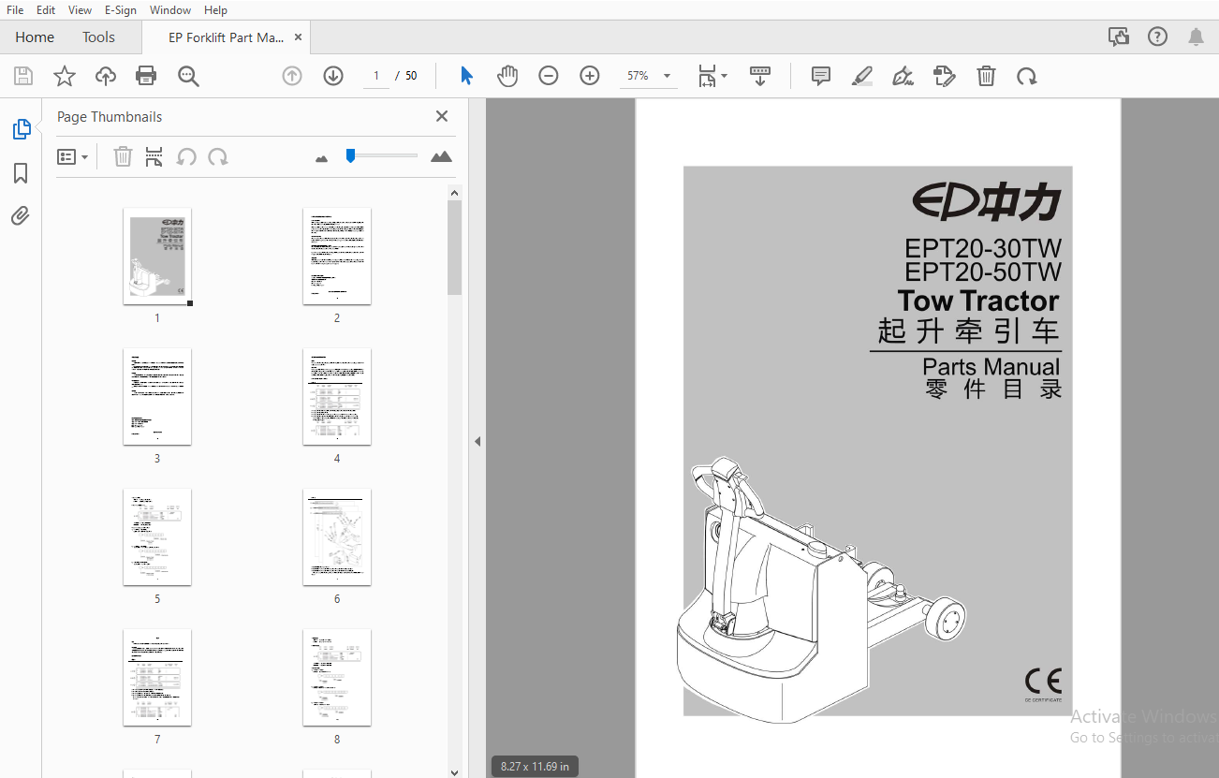Image resolution: width=1219 pixels, height=778 pixels.
Task: Open the Bookmarks sidebar panel
Action: tap(21, 173)
